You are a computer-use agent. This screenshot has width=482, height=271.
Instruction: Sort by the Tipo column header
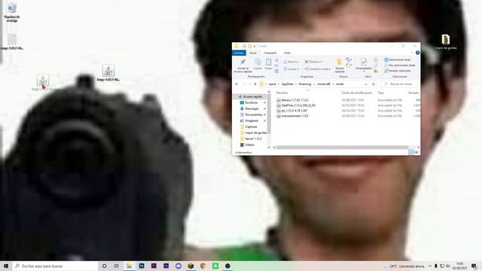coord(381,93)
